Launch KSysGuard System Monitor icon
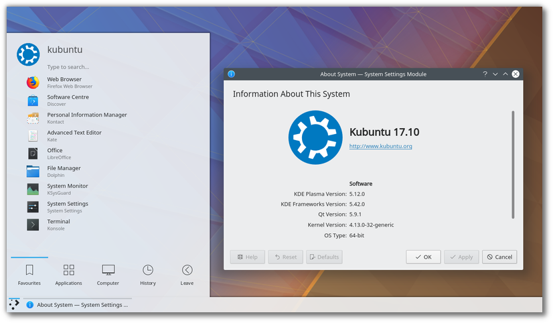This screenshot has width=553, height=323. click(x=33, y=189)
